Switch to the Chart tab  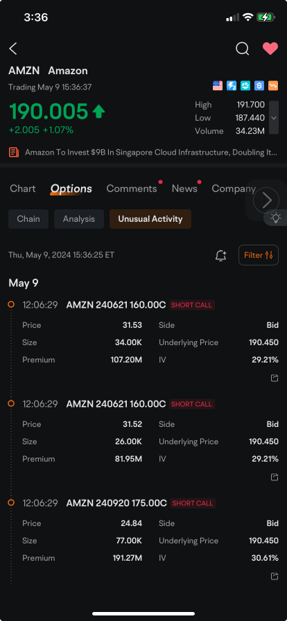click(x=23, y=189)
